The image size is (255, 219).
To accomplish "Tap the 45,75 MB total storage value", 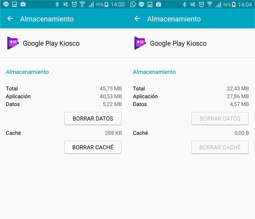I will click(x=111, y=88).
